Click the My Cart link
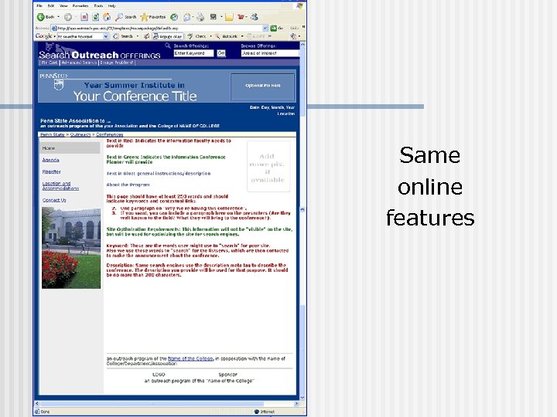 tap(50, 63)
